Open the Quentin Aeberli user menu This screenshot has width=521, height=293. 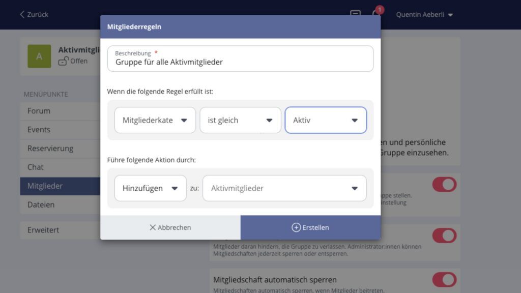424,14
